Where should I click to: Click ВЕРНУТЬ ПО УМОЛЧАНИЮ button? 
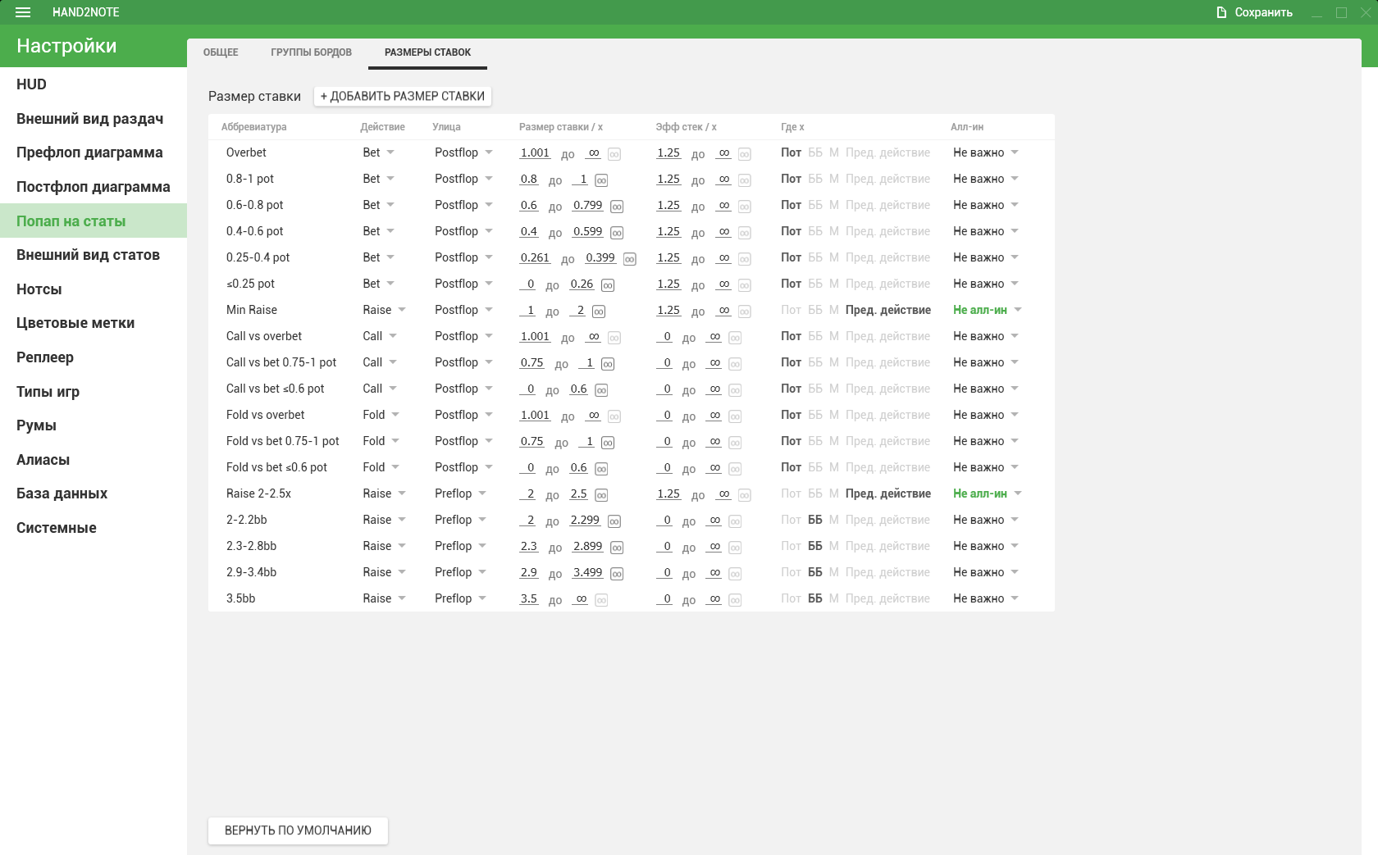point(298,830)
